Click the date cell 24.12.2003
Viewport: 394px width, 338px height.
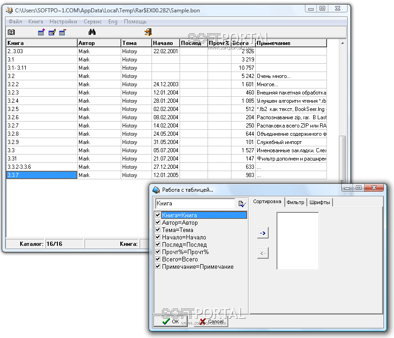166,84
